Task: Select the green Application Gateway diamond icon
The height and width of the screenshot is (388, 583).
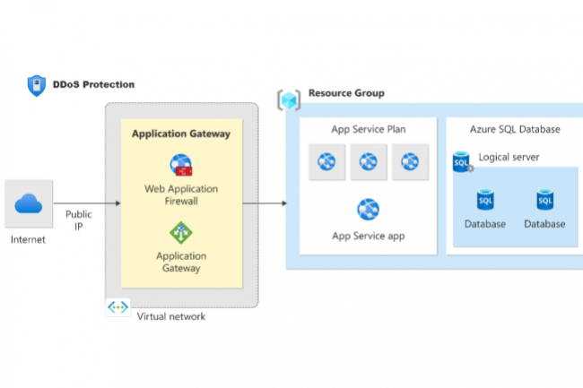Action: click(181, 233)
